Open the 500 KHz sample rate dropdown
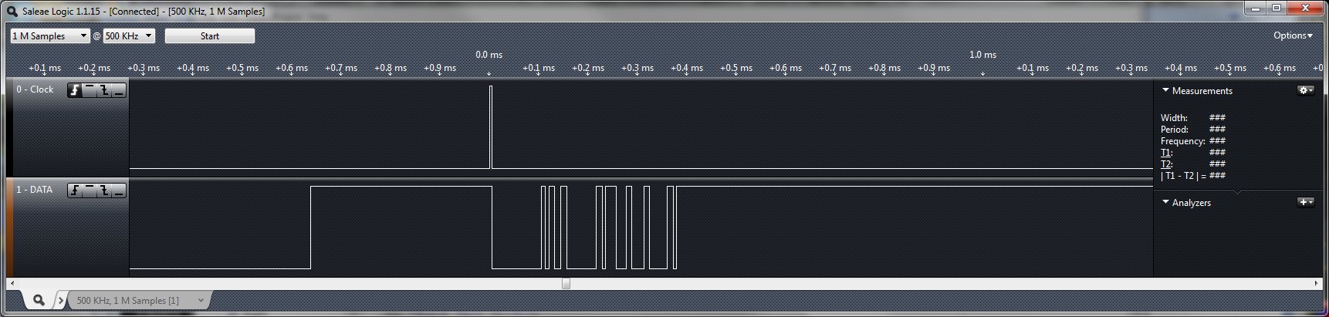 point(129,36)
